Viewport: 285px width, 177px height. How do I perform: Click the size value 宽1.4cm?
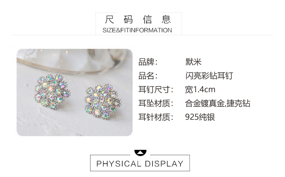click(x=200, y=89)
